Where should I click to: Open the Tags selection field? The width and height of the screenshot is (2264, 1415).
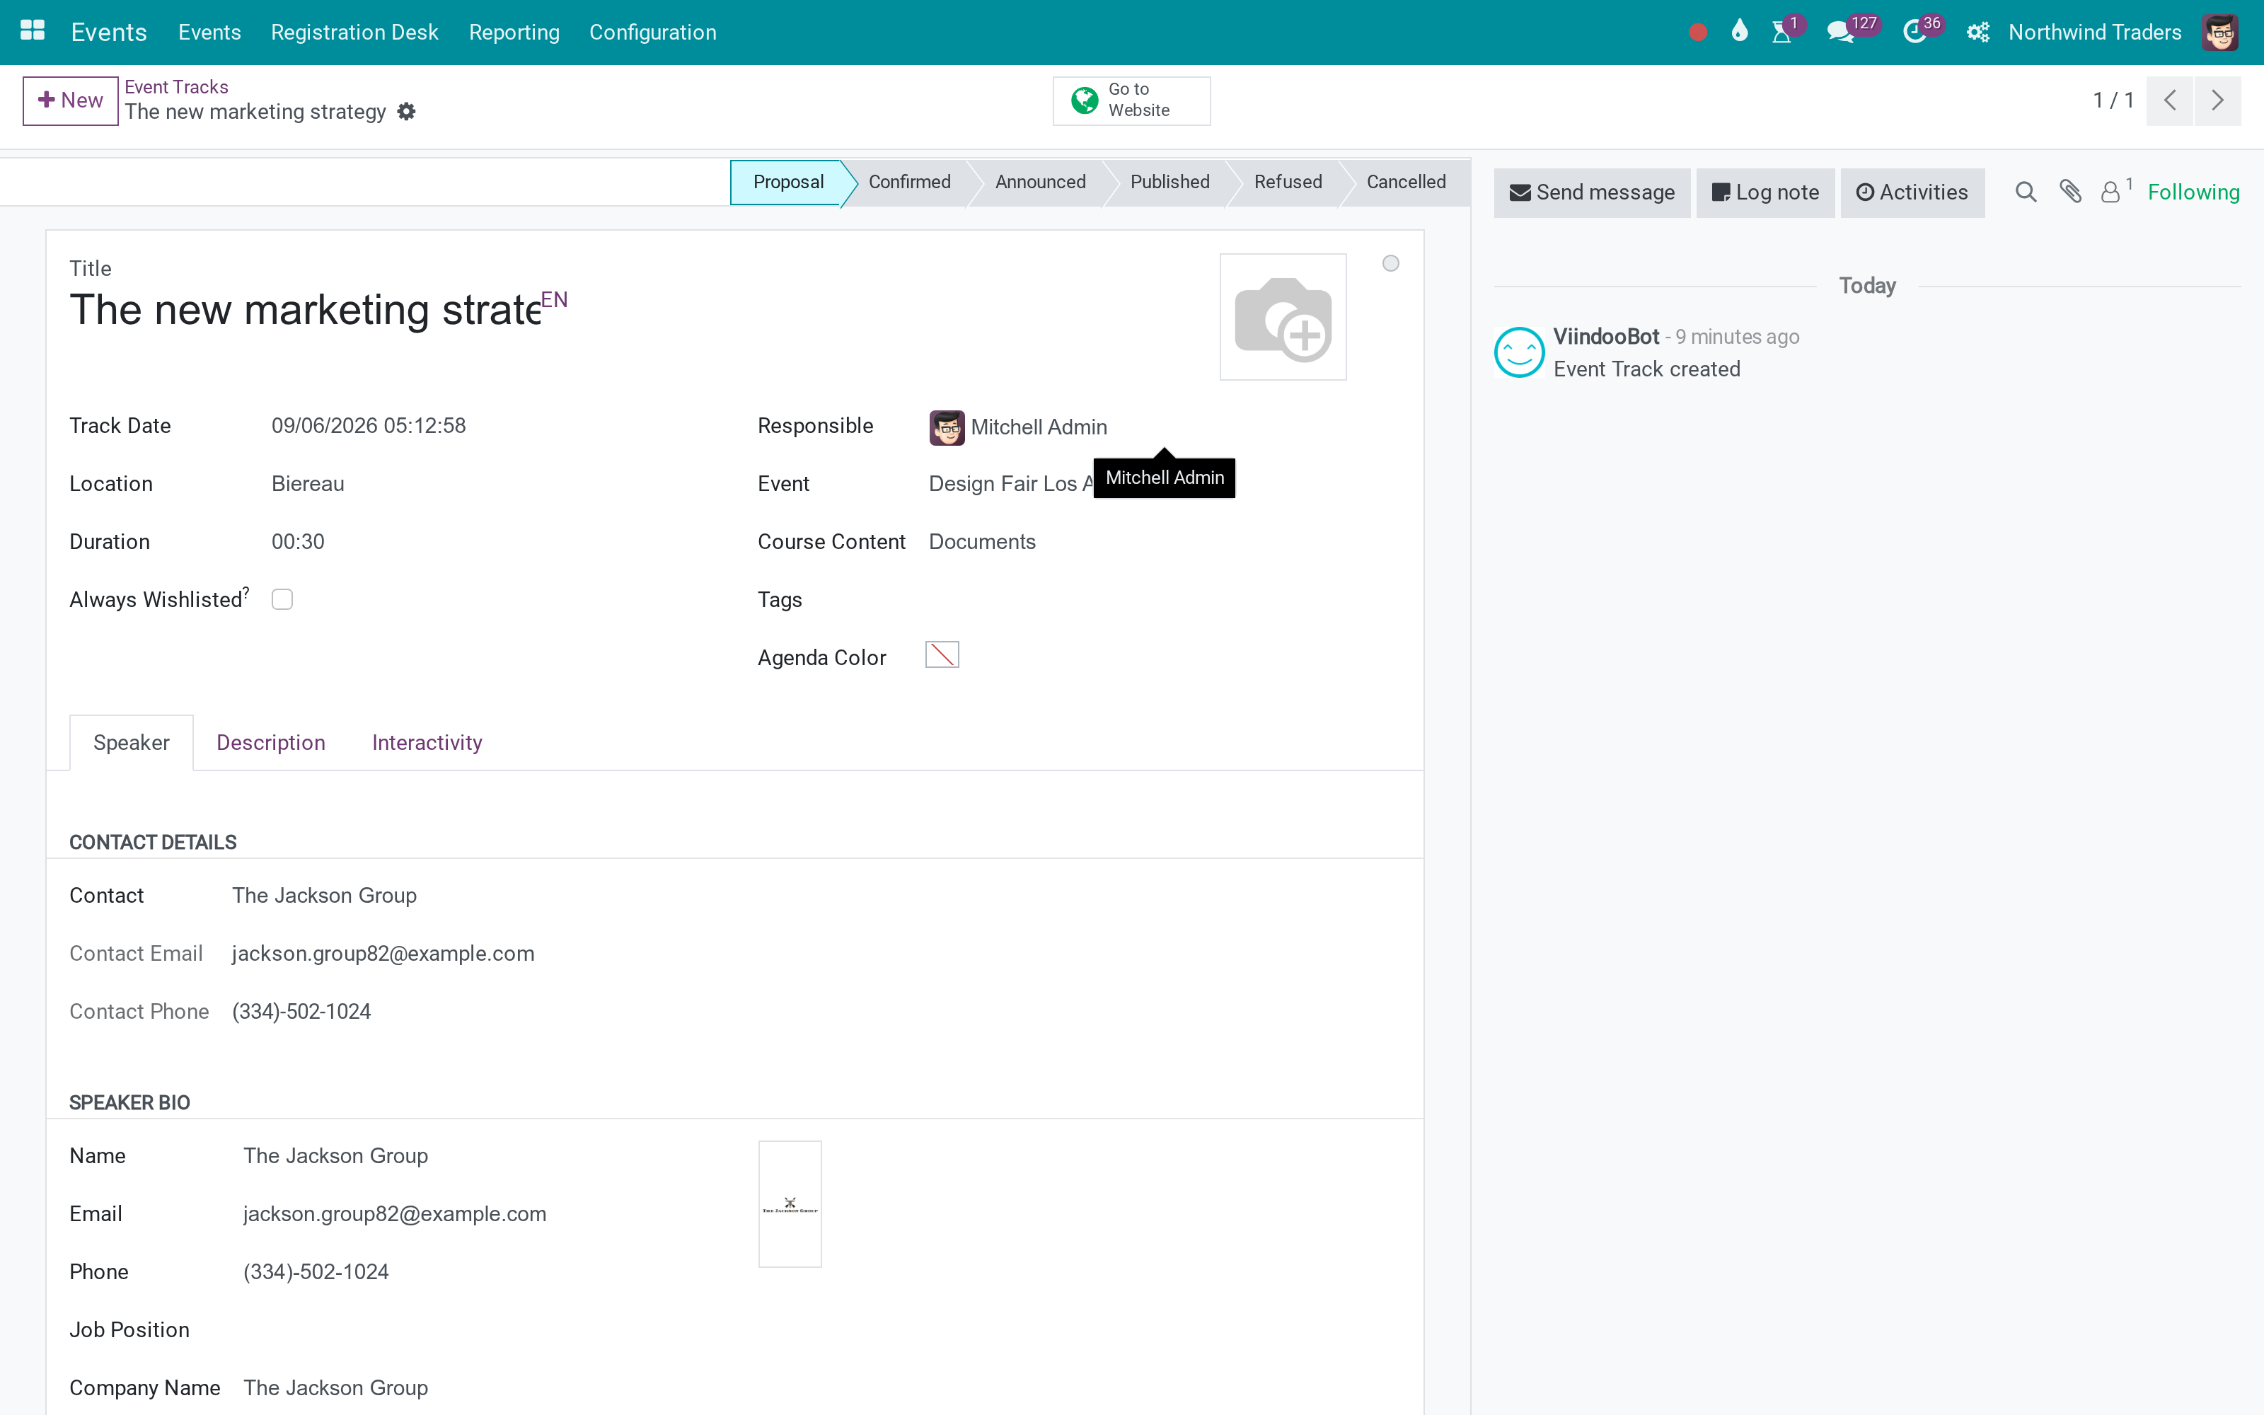tap(1164, 600)
